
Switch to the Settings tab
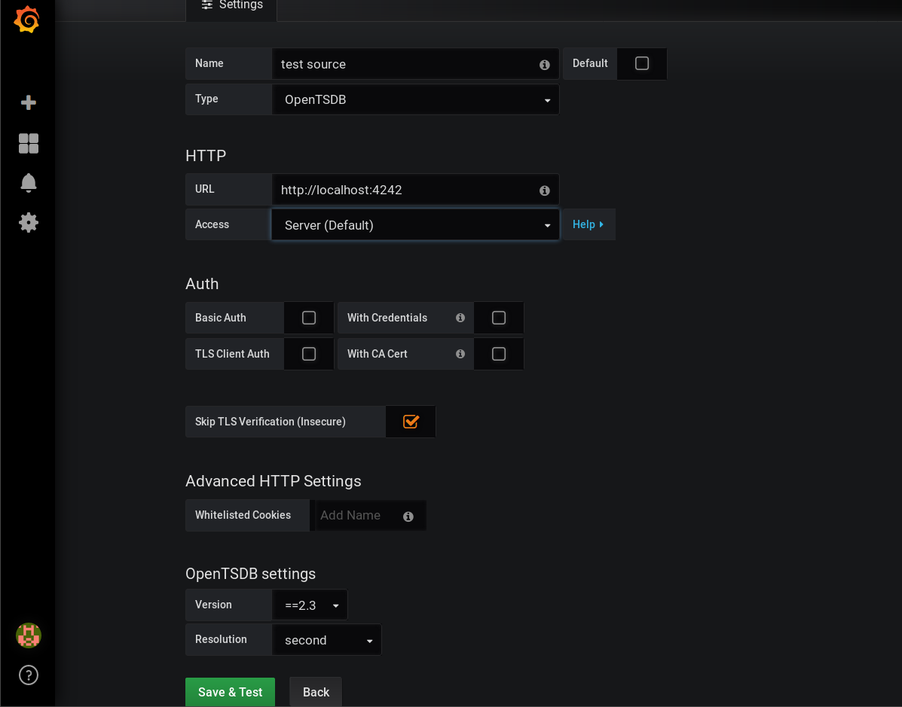coord(231,5)
